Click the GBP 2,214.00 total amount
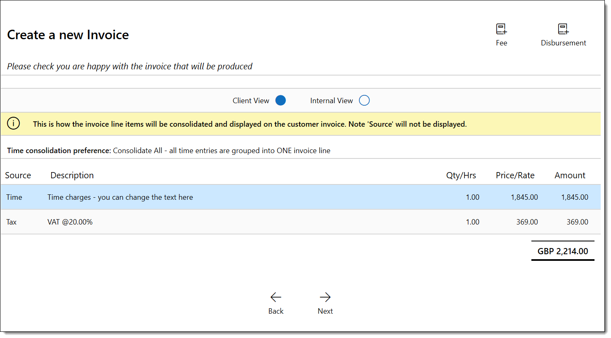 coord(563,251)
